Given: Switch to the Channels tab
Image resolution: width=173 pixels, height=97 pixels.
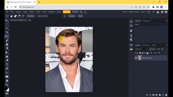Looking at the screenshot, I should [146, 45].
